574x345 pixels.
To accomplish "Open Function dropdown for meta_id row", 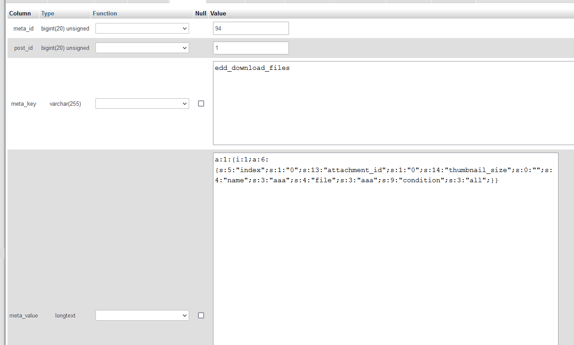I will [142, 28].
